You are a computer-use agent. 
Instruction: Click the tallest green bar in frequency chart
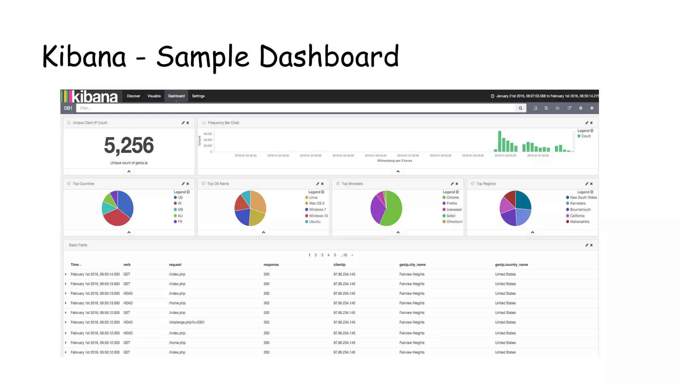[x=499, y=141]
